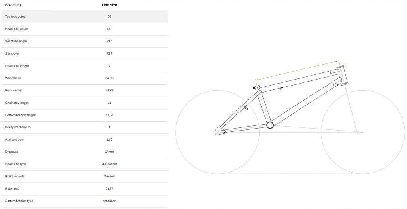
Task: Click the "Head tube angle" row label
Action: click(x=16, y=29)
